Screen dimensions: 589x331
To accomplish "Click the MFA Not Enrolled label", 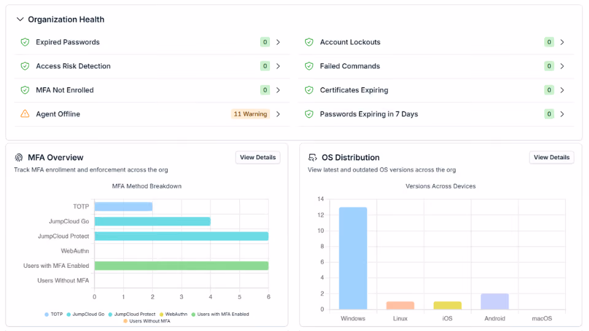I will click(64, 90).
